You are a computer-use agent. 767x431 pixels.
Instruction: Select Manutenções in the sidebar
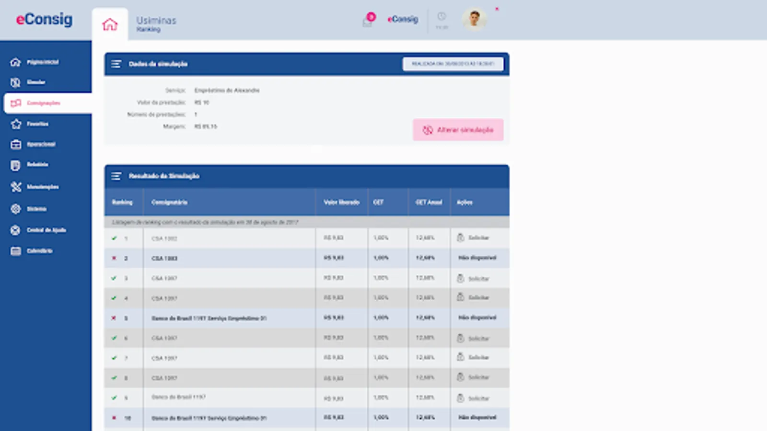point(14,187)
